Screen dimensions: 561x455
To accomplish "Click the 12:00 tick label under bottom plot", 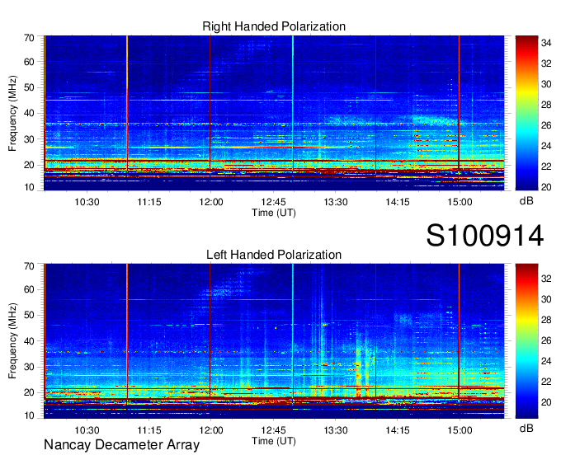I will [x=211, y=430].
